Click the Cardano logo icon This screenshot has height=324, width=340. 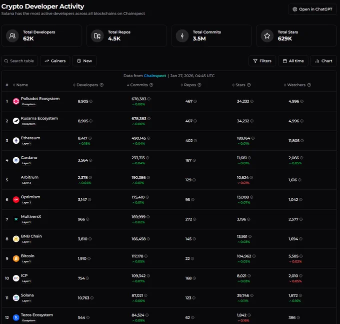click(x=16, y=160)
